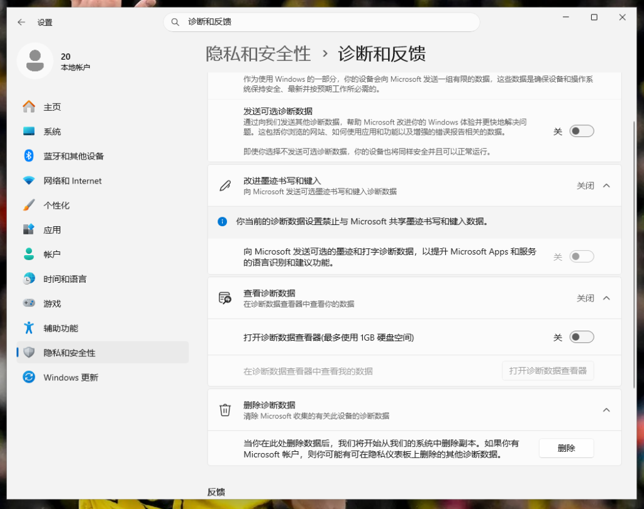Collapse the 删除诊断数据 section
644x509 pixels.
[607, 410]
